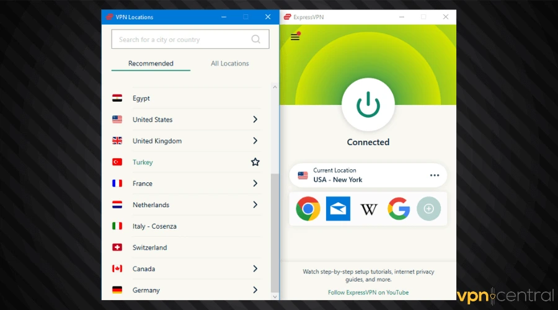558x310 pixels.
Task: Select United States location name
Action: click(153, 120)
